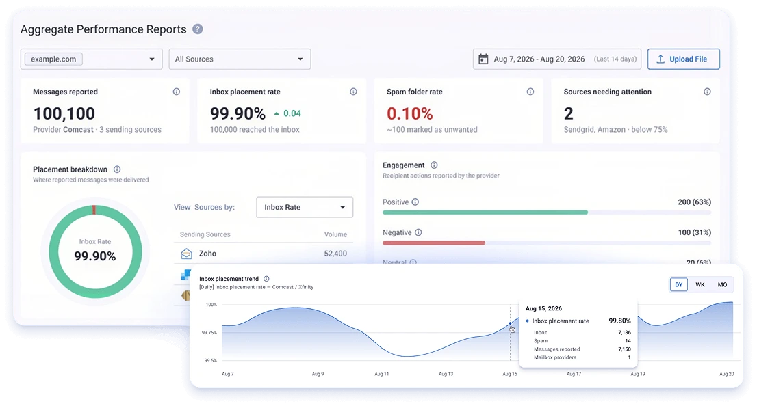Screen dimensions: 757x408
Task: Click the partially hidden blue source icon below Zoho
Action: pos(186,275)
